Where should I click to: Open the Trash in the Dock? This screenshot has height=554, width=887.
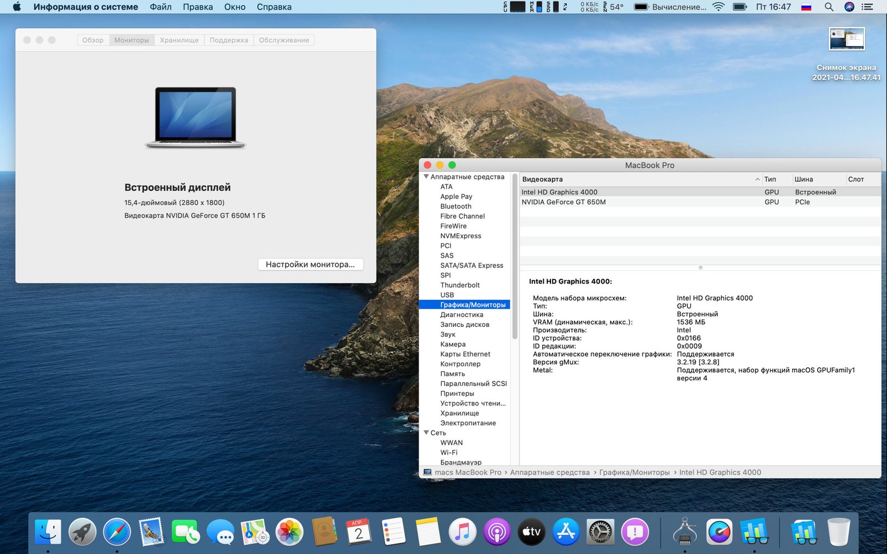(839, 532)
